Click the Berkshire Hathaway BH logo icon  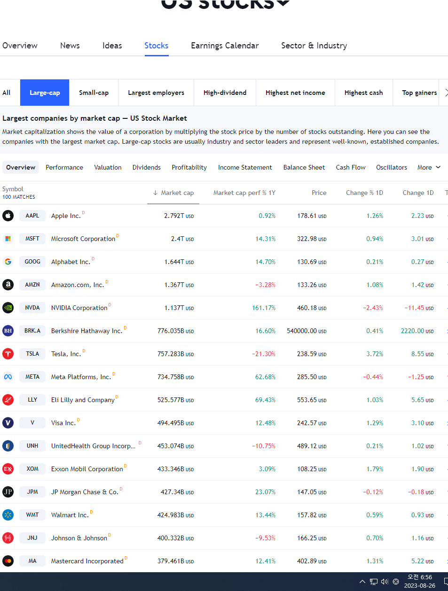8,331
